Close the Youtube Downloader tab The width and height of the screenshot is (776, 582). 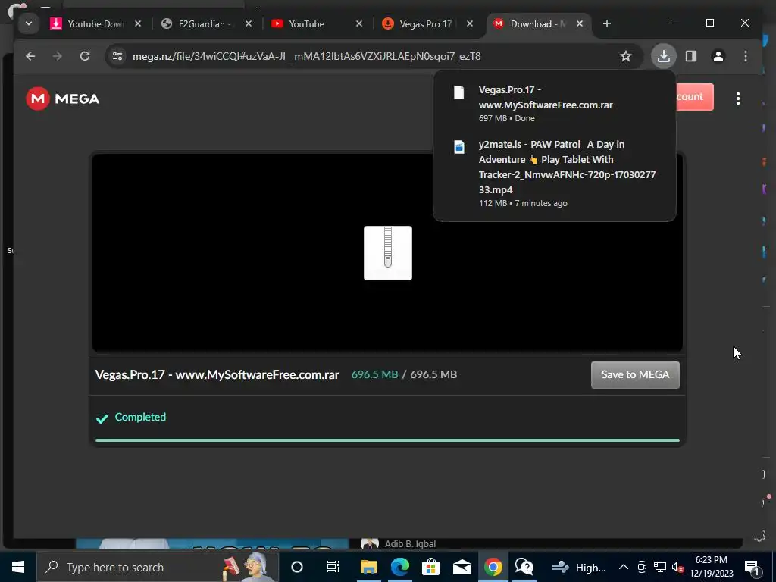coord(138,23)
